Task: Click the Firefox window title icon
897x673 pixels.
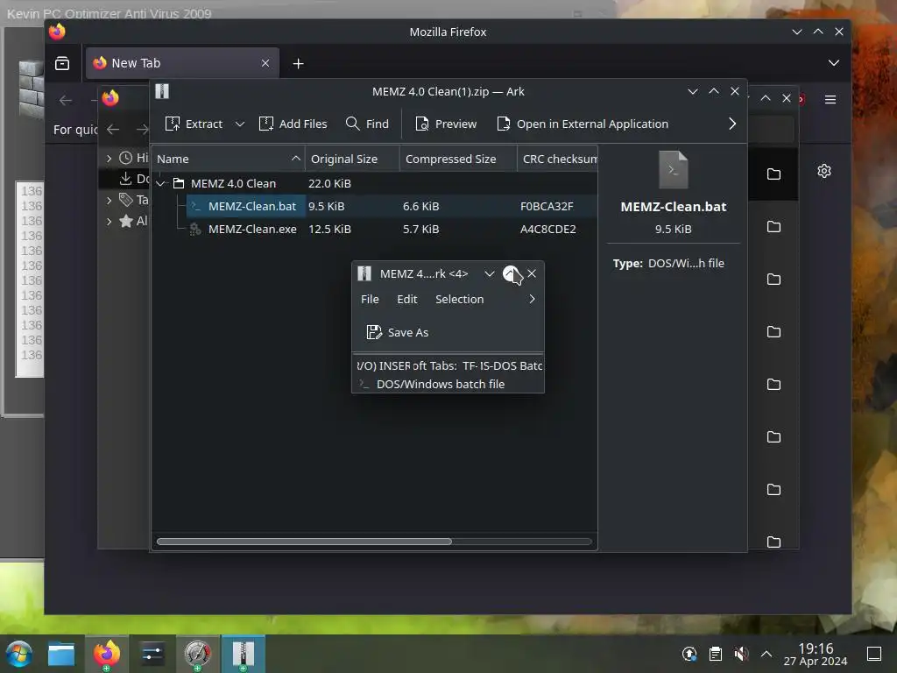Action: (x=57, y=32)
